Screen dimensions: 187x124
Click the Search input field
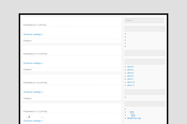[x=144, y=20]
